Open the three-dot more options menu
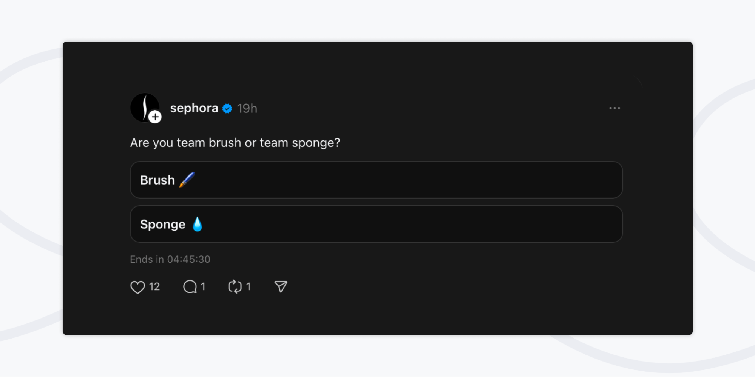The width and height of the screenshot is (755, 377). point(614,108)
